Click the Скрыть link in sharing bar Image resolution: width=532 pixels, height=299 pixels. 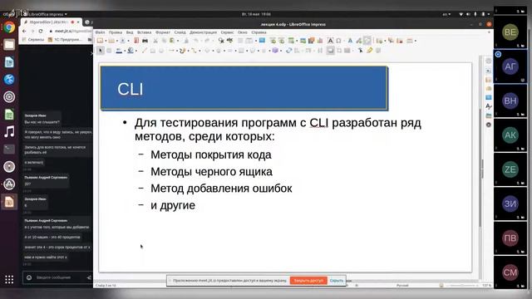(337, 281)
